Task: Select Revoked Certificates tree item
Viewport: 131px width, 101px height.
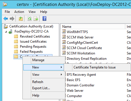Action: coord(35,36)
